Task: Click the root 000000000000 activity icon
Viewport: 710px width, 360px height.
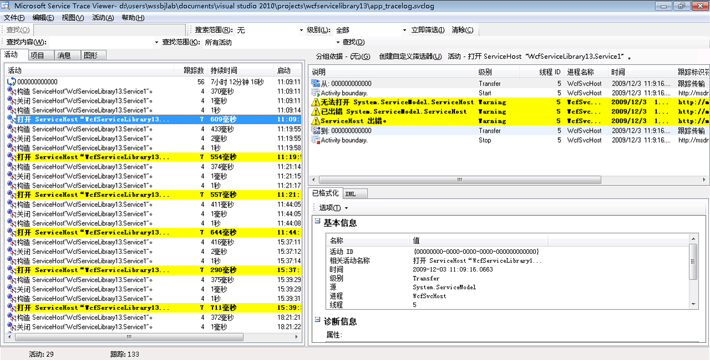Action: click(x=12, y=82)
